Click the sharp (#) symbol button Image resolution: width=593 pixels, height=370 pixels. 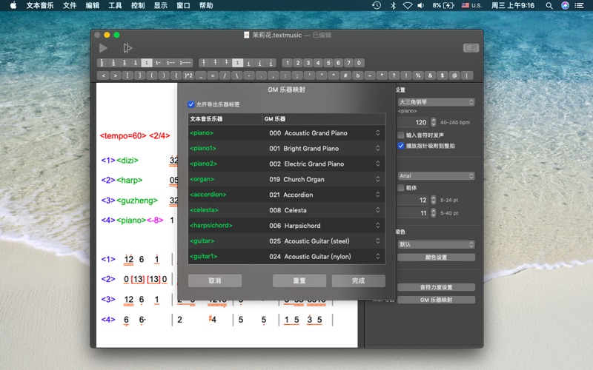[x=346, y=75]
